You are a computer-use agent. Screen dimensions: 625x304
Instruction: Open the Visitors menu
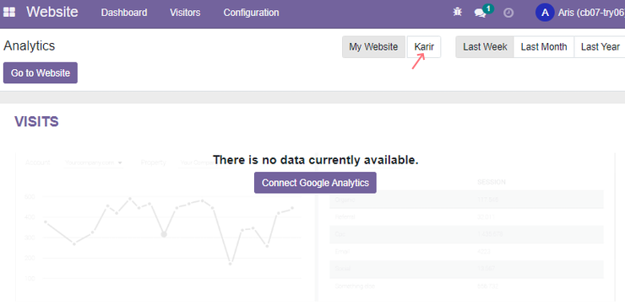[x=185, y=13]
